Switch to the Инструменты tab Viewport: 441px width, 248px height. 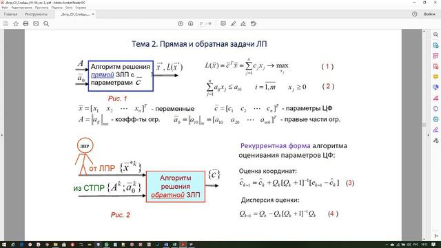tap(36, 14)
